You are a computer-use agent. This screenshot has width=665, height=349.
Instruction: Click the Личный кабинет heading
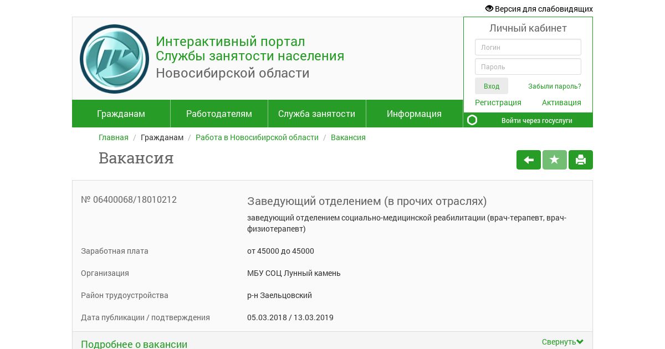pyautogui.click(x=528, y=28)
